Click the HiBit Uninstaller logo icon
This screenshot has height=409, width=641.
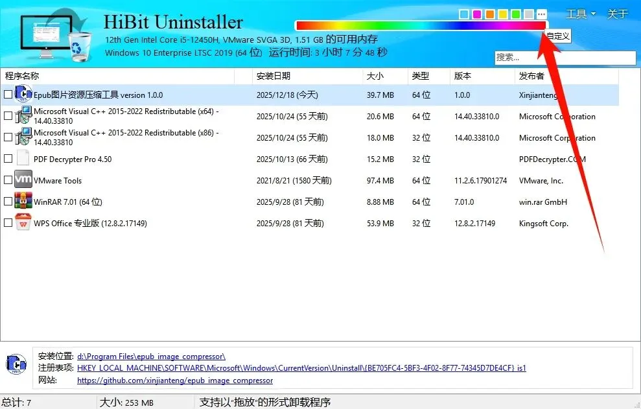55,35
